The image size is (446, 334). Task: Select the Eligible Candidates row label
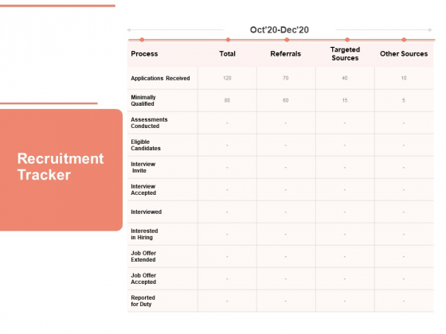(x=146, y=145)
